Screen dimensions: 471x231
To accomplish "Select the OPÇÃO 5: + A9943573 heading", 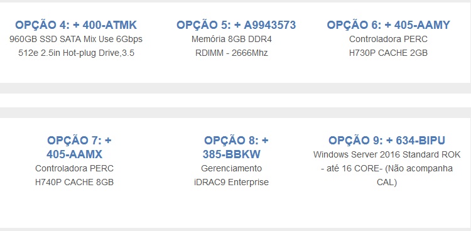I will click(236, 25).
